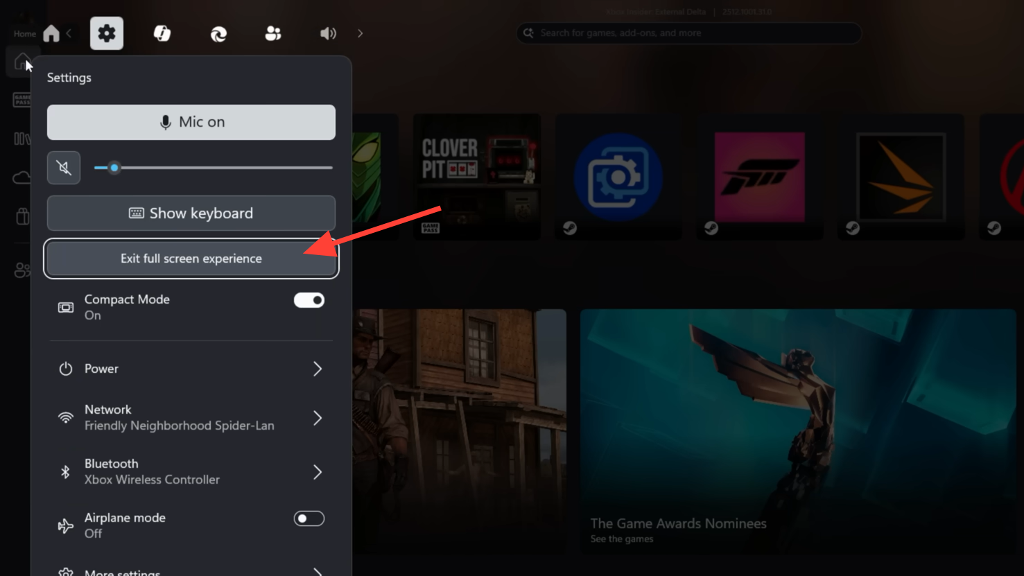This screenshot has width=1024, height=576.
Task: Turn off the Compact Mode toggle
Action: pos(309,300)
